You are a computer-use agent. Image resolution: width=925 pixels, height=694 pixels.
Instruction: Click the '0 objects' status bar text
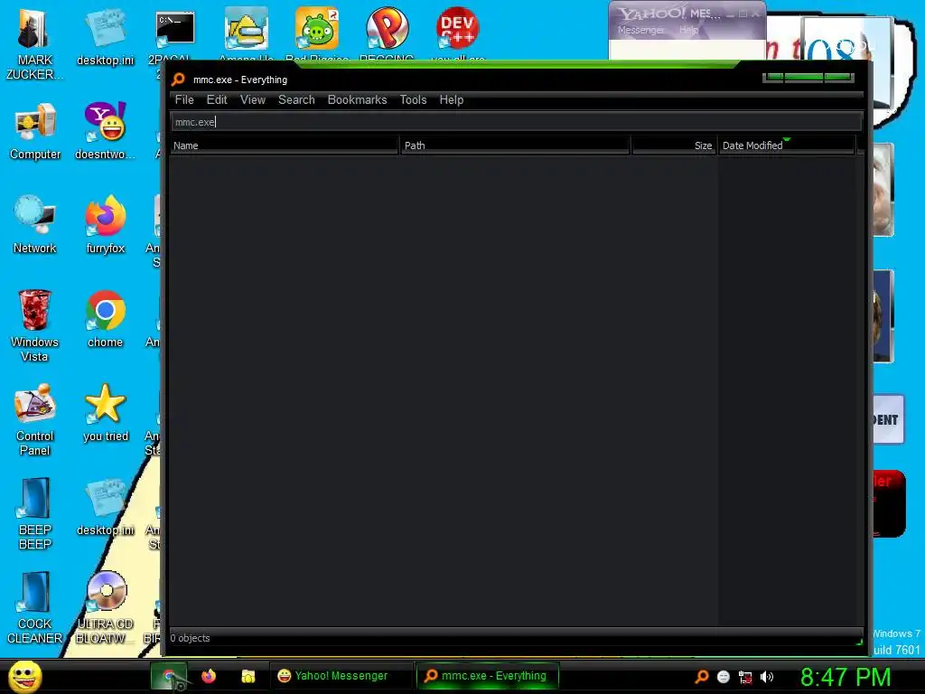point(190,638)
